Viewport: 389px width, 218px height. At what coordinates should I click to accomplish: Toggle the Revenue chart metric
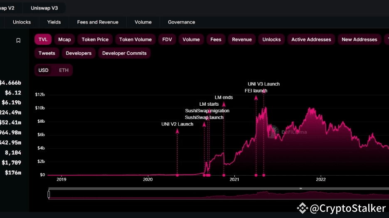click(x=242, y=39)
